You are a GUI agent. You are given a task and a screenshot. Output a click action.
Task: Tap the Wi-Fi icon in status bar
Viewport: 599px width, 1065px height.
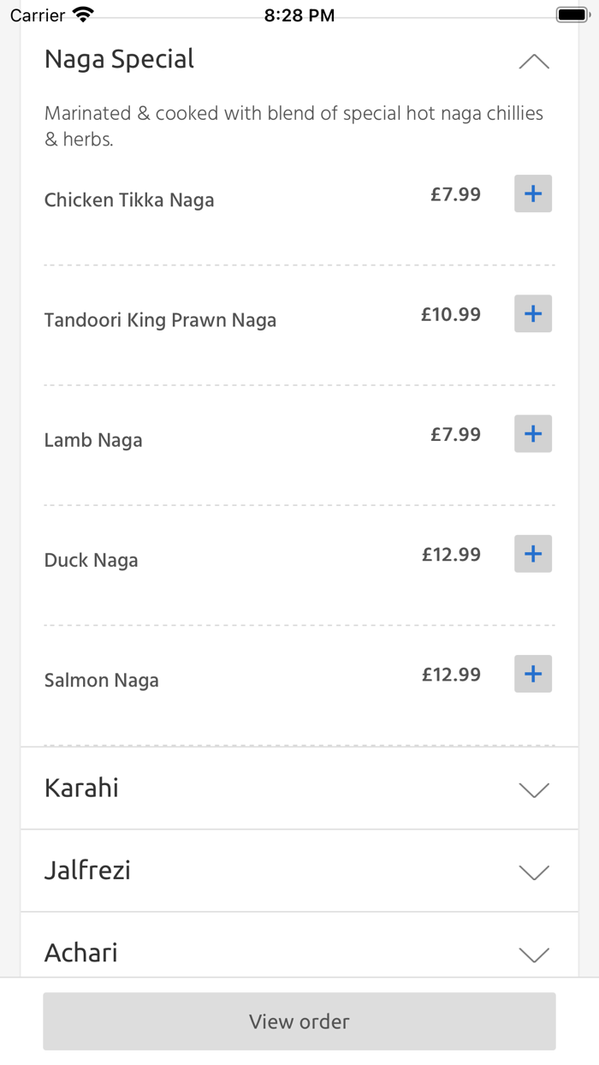pyautogui.click(x=83, y=15)
